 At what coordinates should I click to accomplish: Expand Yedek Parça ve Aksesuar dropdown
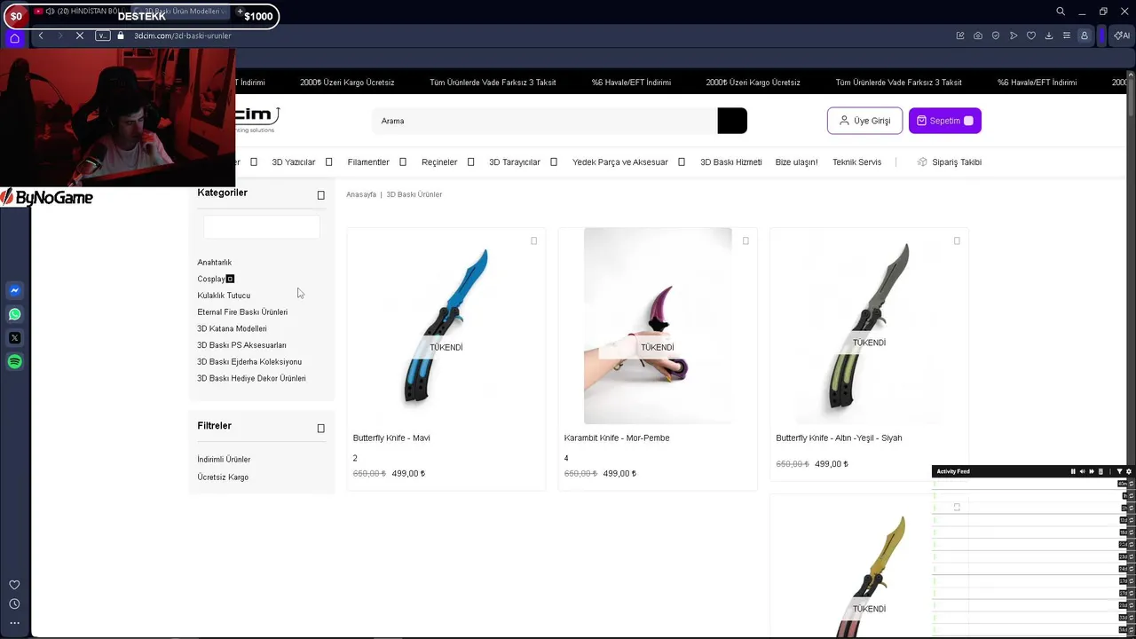pos(682,162)
